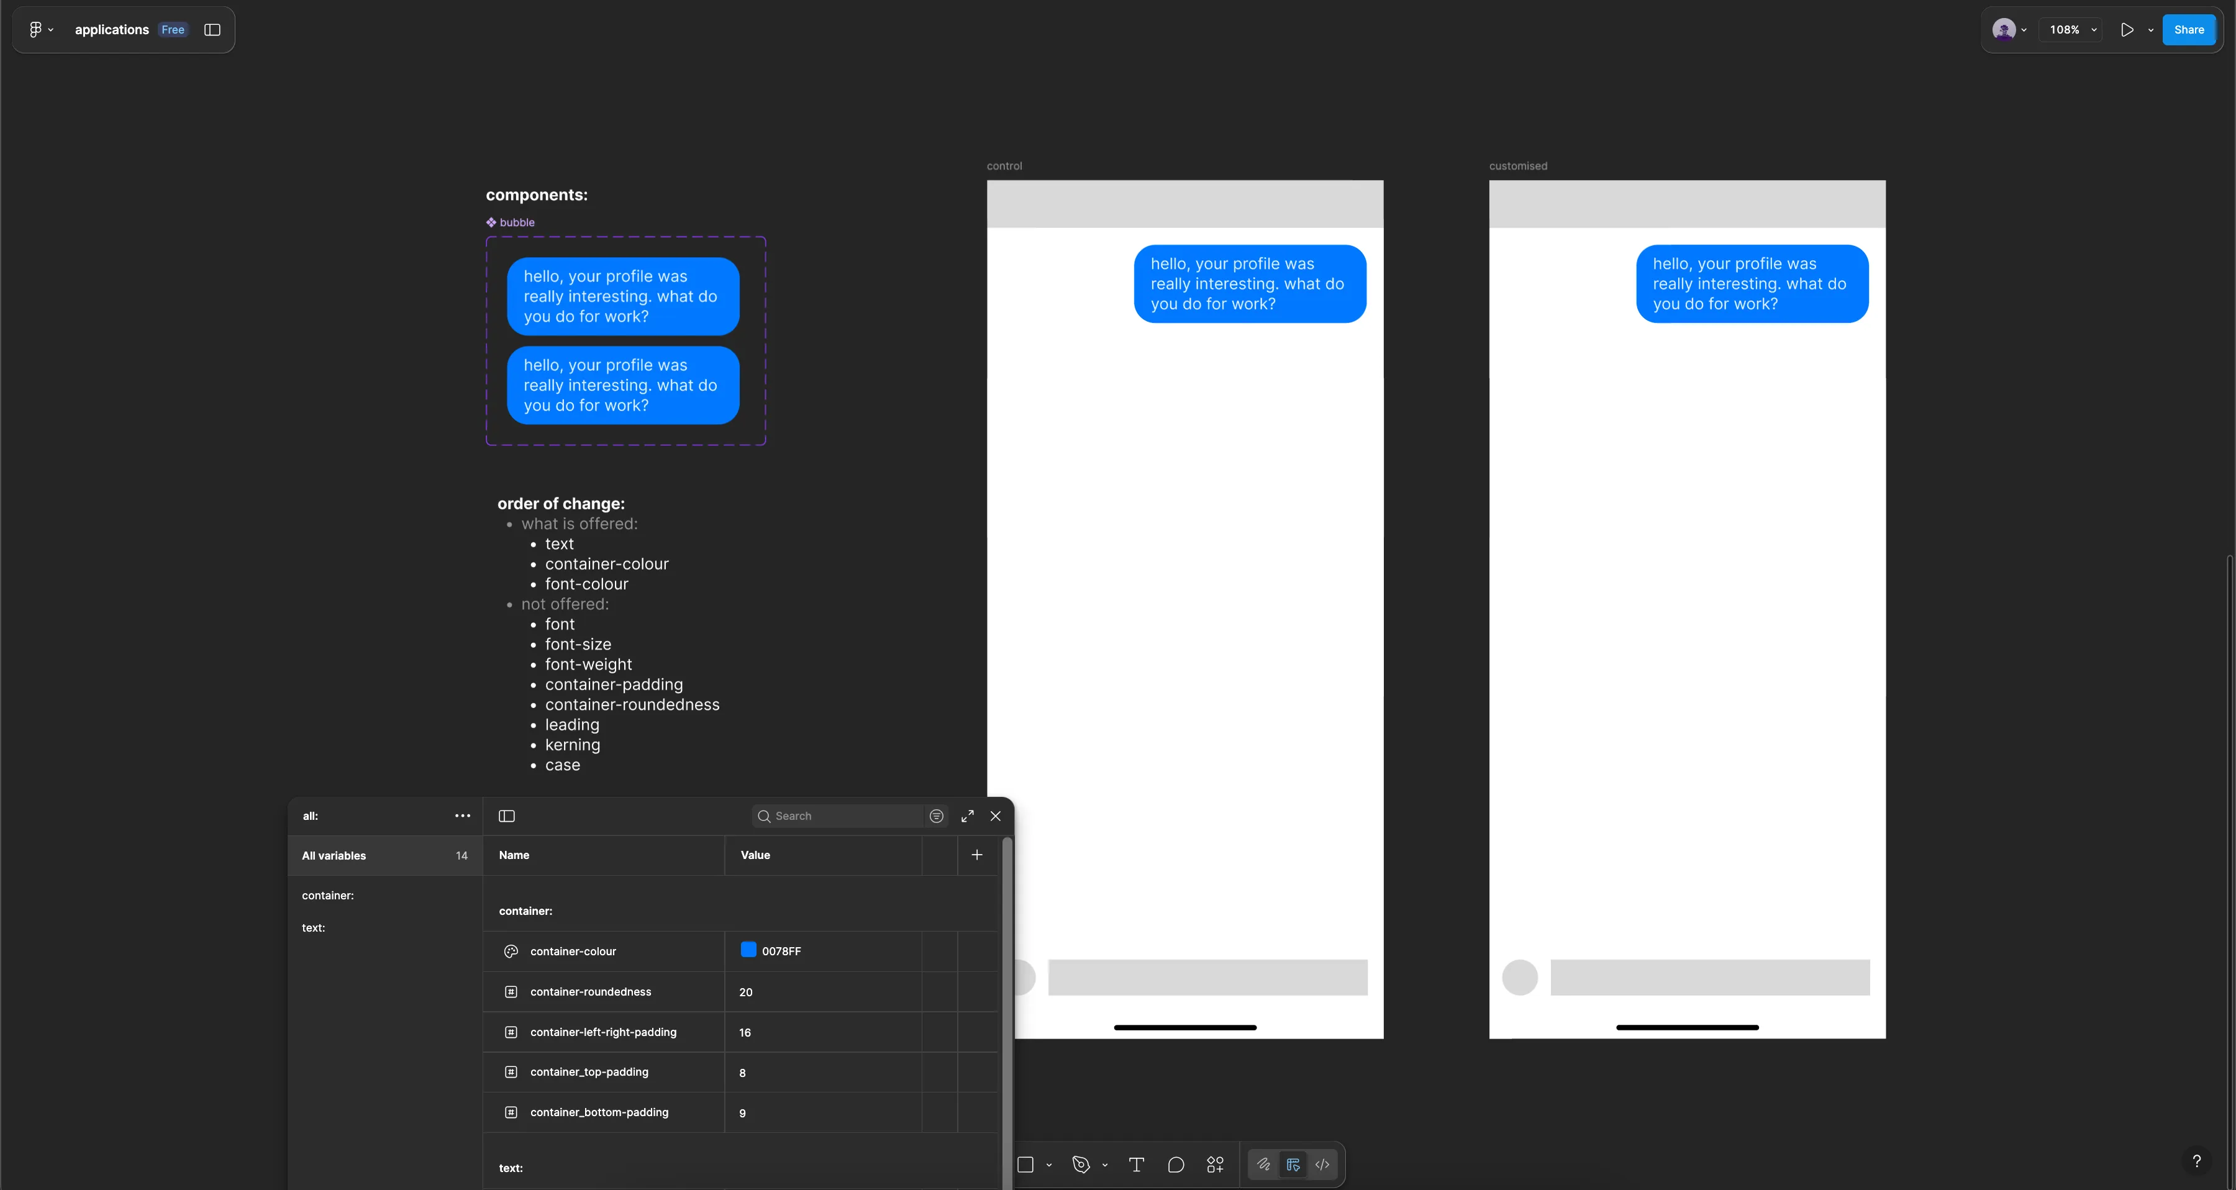Select the Comment tool
The height and width of the screenshot is (1190, 2236).
tap(1176, 1165)
